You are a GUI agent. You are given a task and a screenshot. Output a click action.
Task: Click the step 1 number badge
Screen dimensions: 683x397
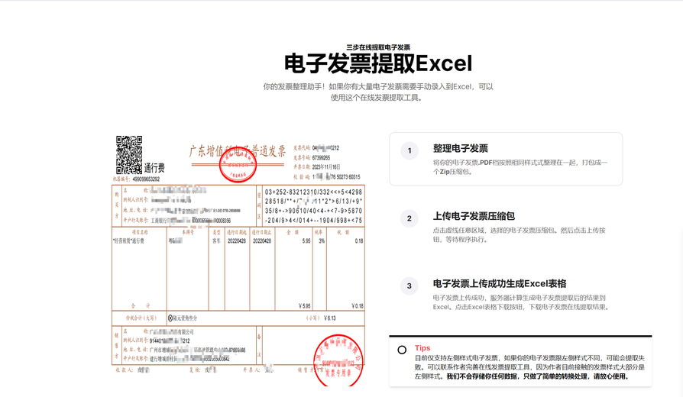point(409,150)
